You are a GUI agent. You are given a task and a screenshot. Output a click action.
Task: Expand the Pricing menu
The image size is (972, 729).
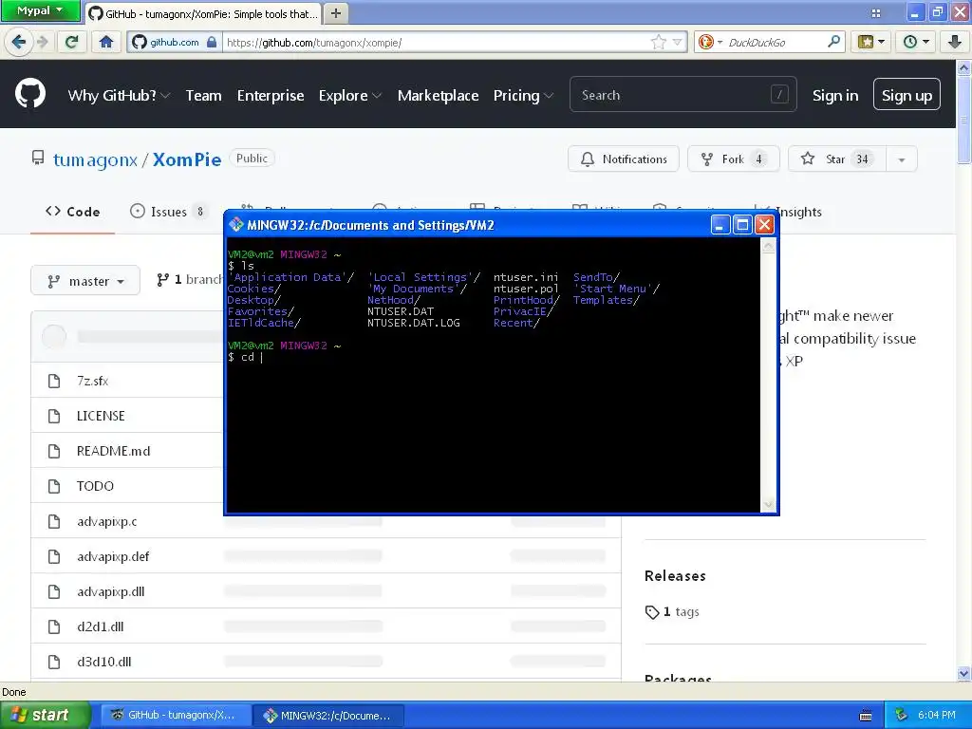[x=523, y=96]
